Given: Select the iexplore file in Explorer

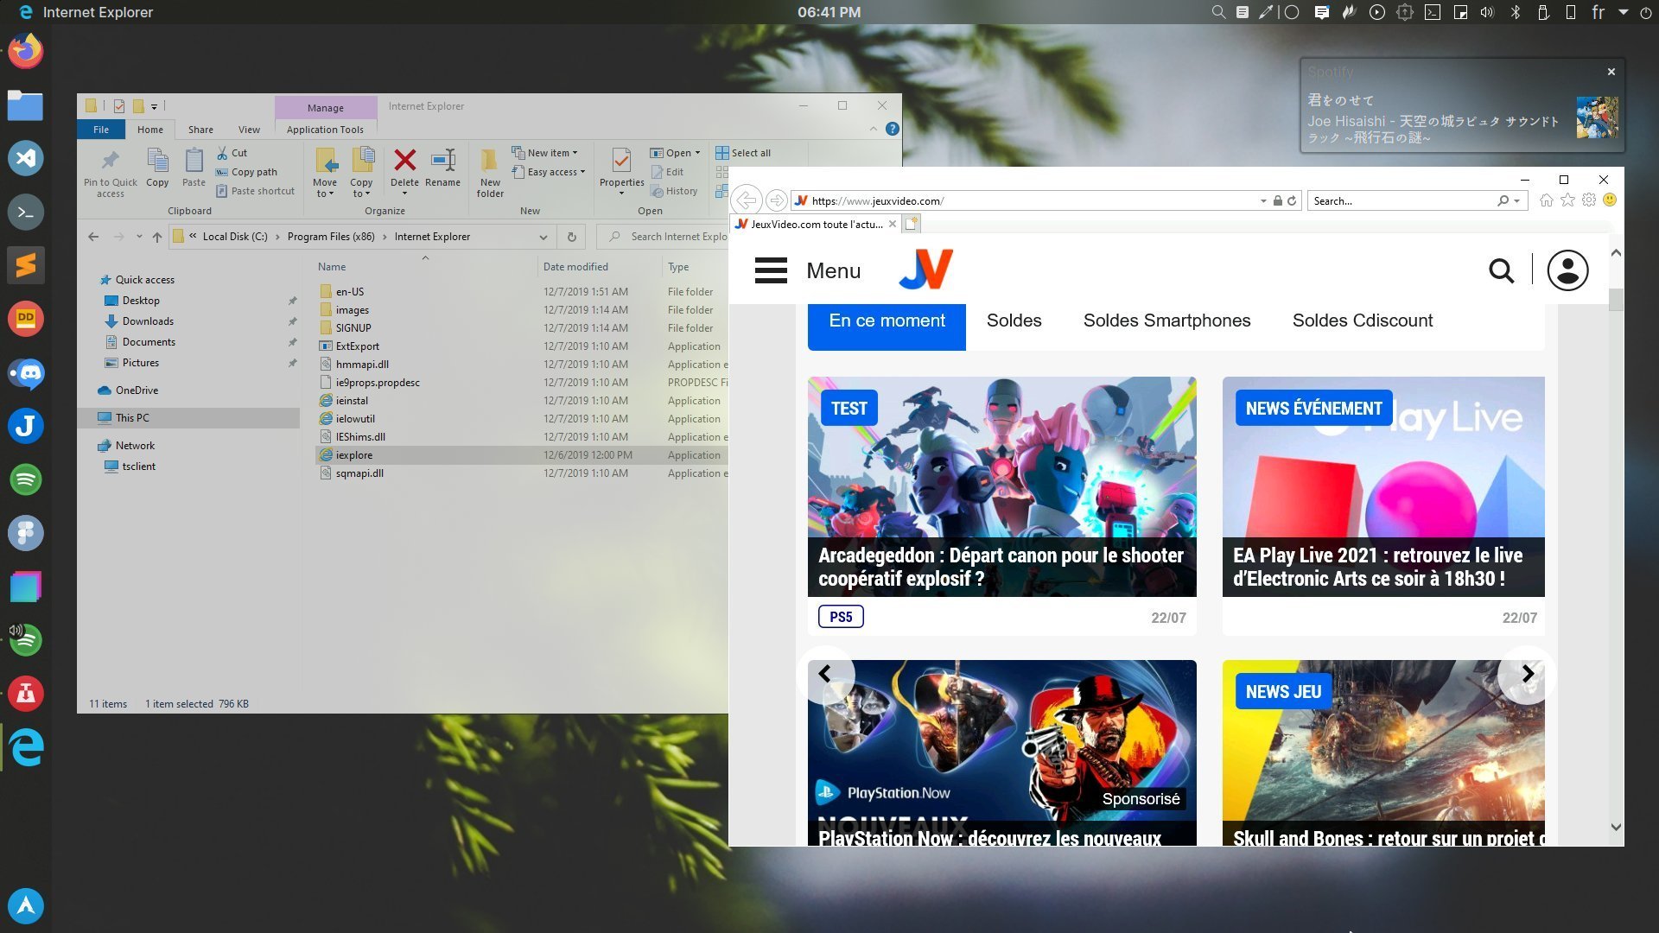Looking at the screenshot, I should coord(522,455).
